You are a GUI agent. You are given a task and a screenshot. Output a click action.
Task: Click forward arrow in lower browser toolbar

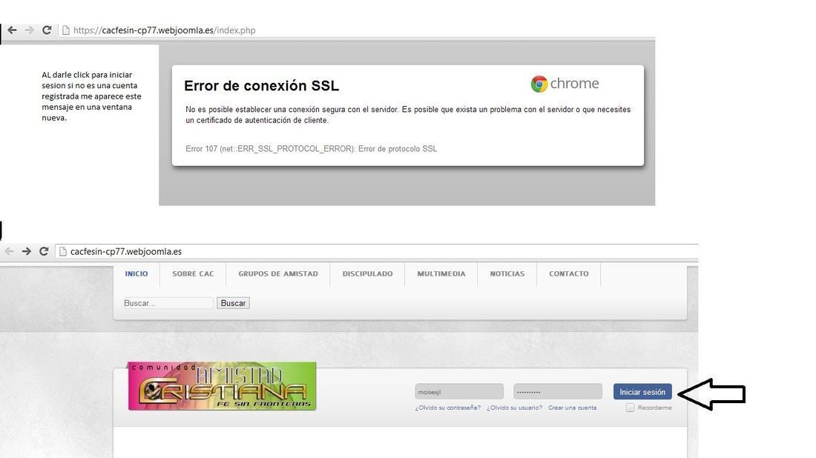point(26,251)
